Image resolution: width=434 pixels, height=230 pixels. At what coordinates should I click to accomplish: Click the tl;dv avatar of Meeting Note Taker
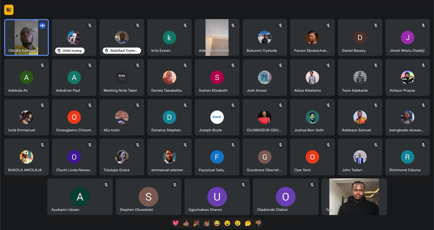122,77
